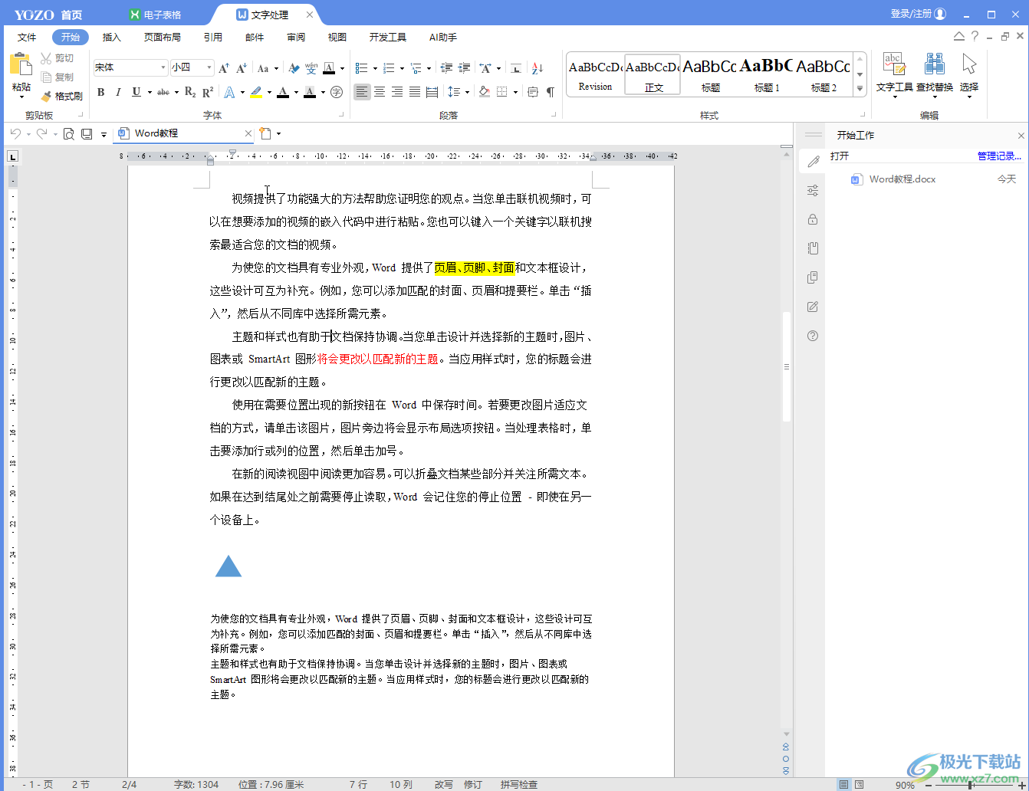Image resolution: width=1029 pixels, height=791 pixels.
Task: Toggle Italic formatting
Action: point(118,93)
